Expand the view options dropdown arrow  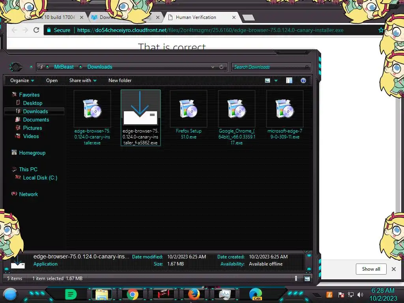pyautogui.click(x=276, y=80)
